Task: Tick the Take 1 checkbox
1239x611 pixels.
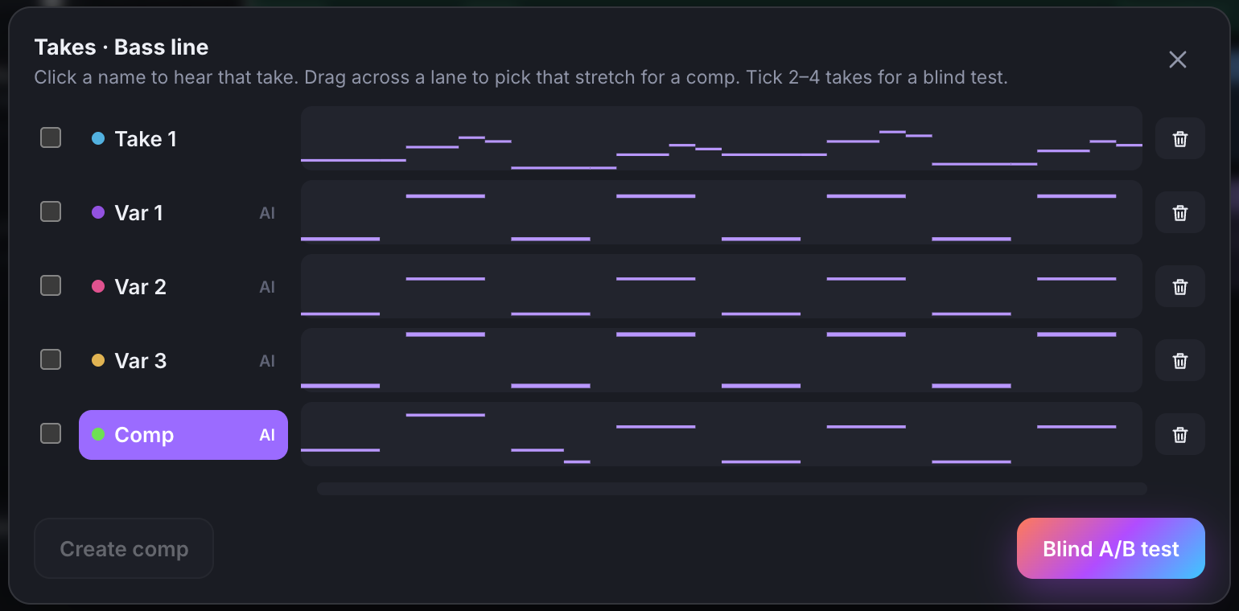Action: click(x=51, y=137)
